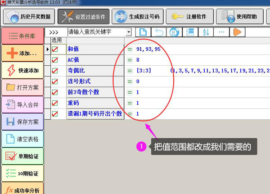Click the undo arrow icon

click(x=158, y=32)
